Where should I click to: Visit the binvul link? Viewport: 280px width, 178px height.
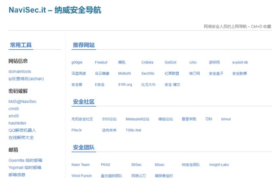pyautogui.click(x=226, y=119)
